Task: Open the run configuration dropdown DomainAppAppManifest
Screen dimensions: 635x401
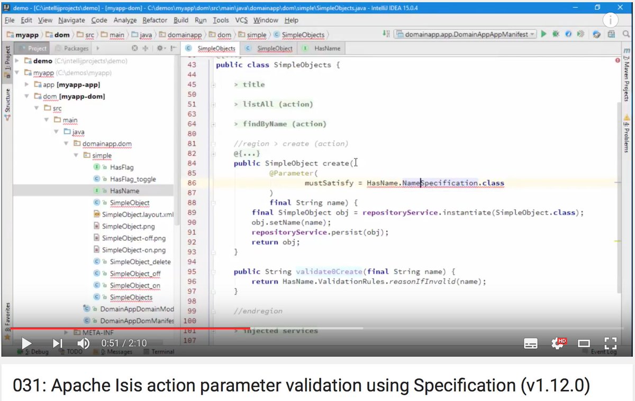Action: (466, 34)
